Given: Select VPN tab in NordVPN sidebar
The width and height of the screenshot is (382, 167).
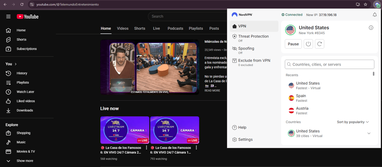Looking at the screenshot, I should [254, 26].
